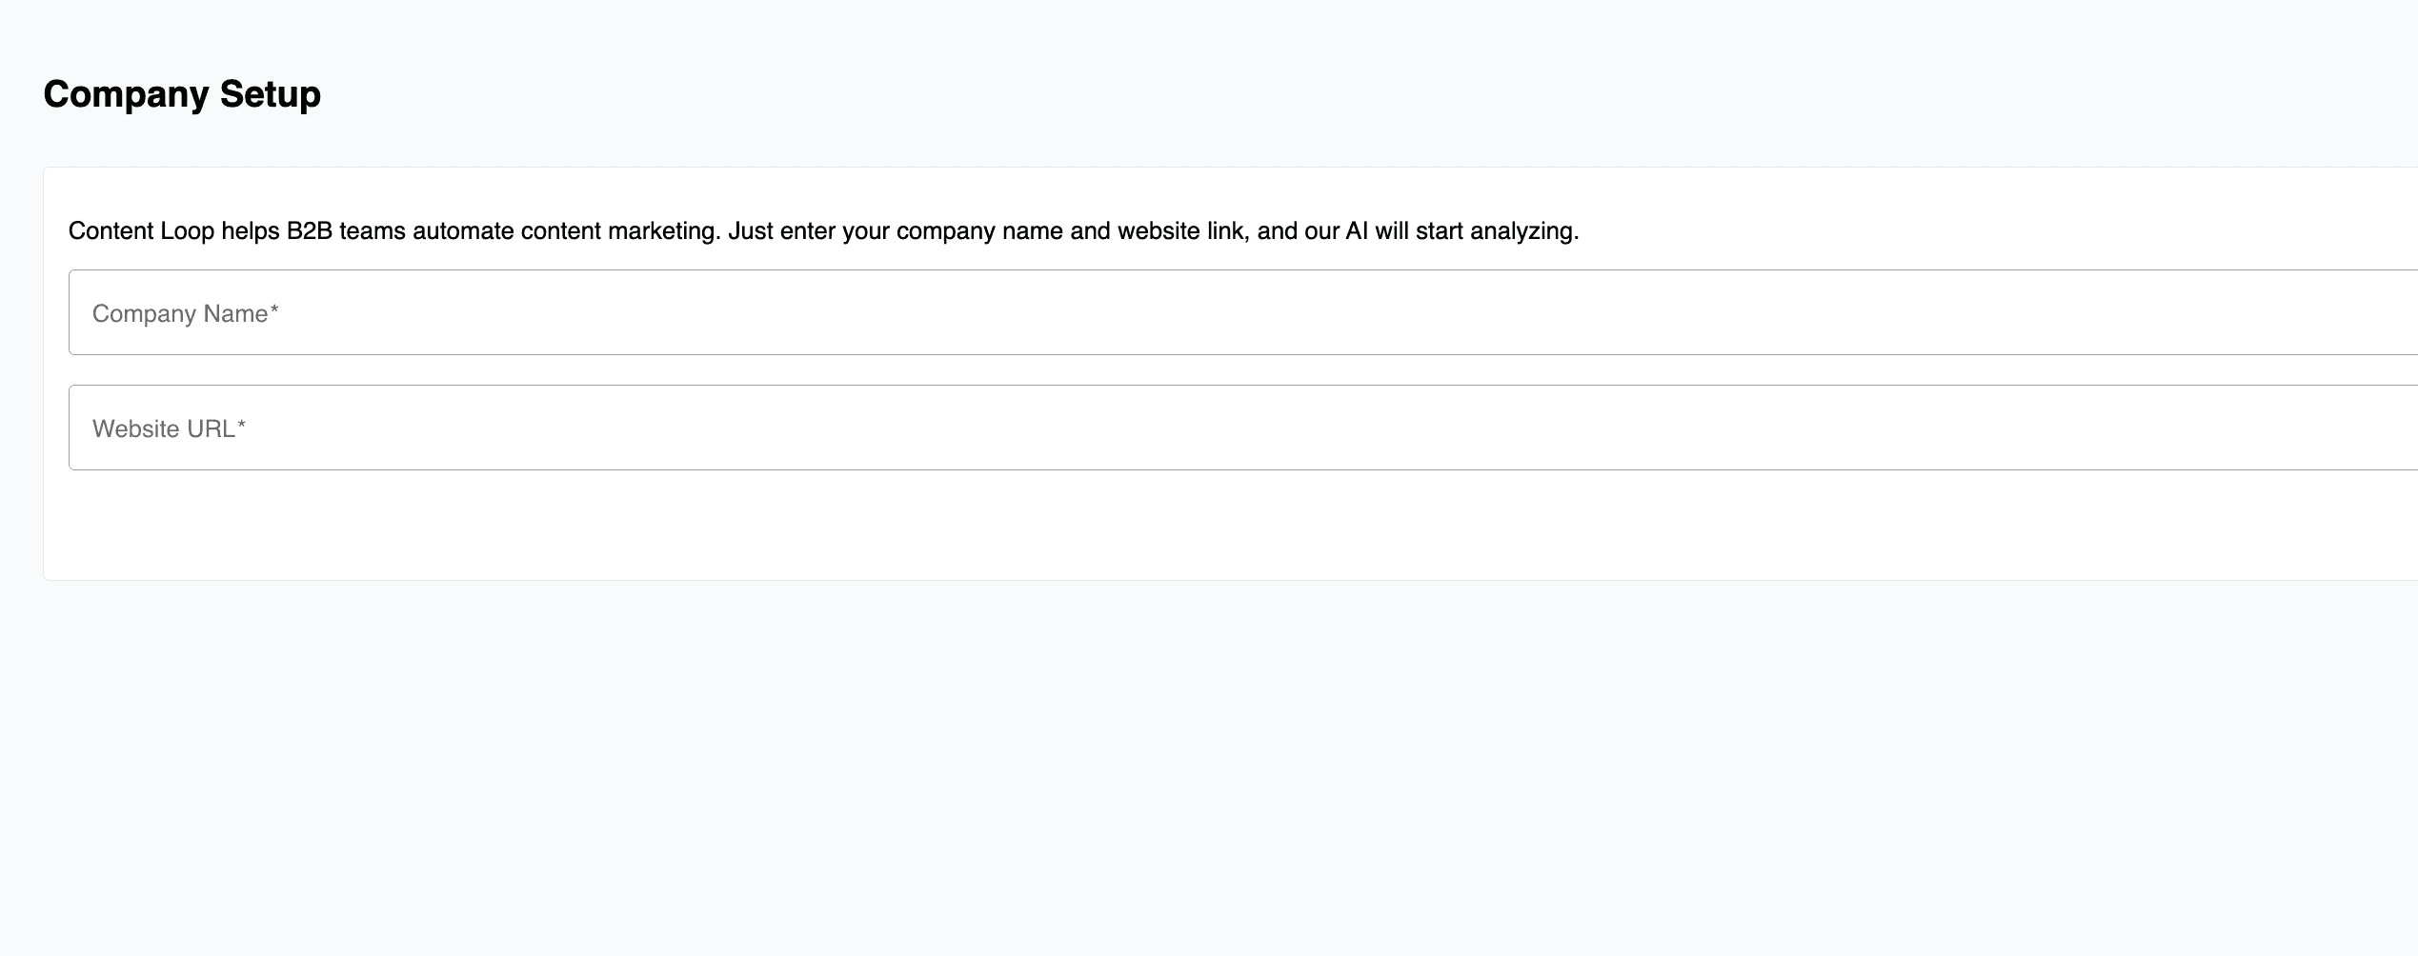The width and height of the screenshot is (2418, 956).
Task: Focus the Company Name input field
Action: point(1243,312)
